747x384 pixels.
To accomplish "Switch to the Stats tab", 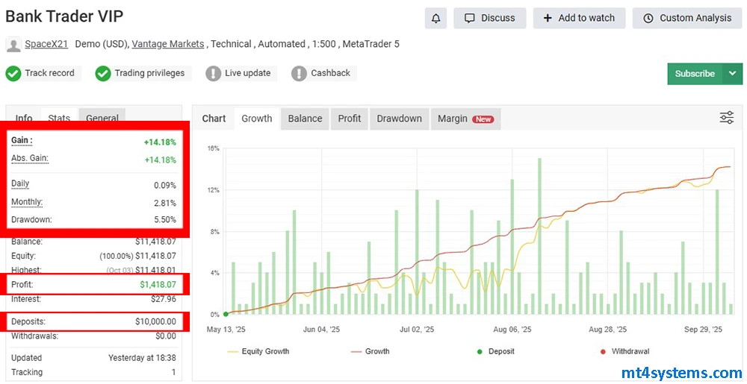I will click(59, 119).
